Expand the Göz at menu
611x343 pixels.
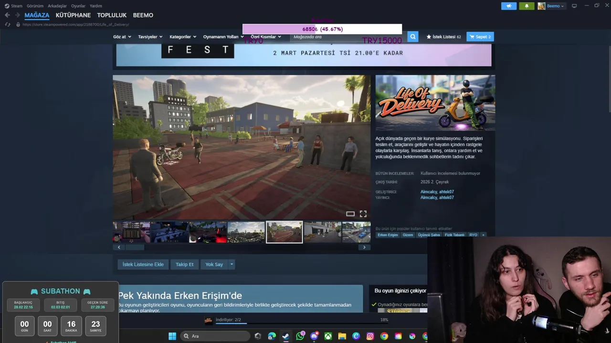(x=122, y=37)
